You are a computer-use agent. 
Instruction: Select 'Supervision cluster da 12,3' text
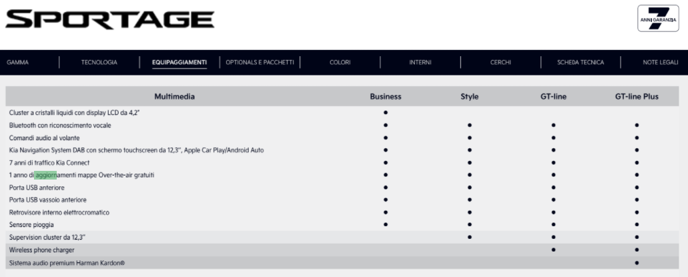47,238
